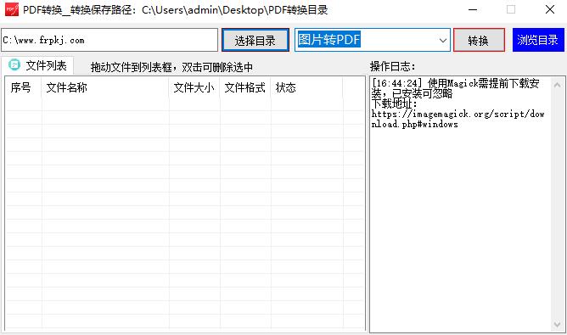Click the log scrollbar up arrow
This screenshot has height=335, width=567.
(x=557, y=85)
